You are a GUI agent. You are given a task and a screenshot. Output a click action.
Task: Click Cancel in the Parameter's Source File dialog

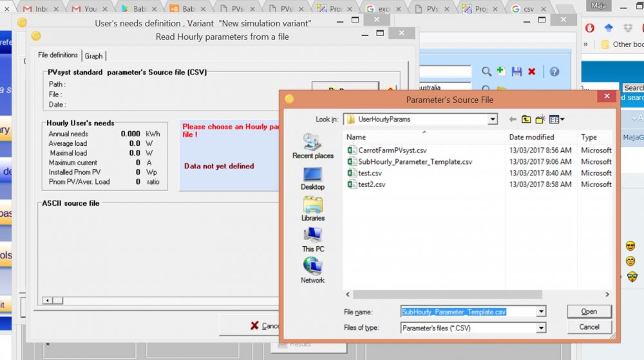coord(589,327)
